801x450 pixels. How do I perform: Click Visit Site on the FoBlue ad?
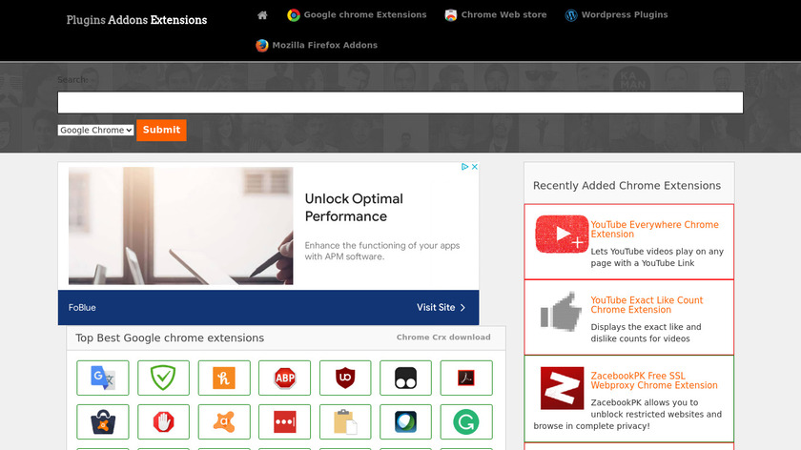[441, 308]
